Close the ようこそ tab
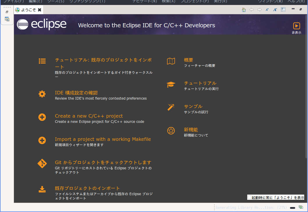The height and width of the screenshot is (212, 308). pyautogui.click(x=40, y=10)
